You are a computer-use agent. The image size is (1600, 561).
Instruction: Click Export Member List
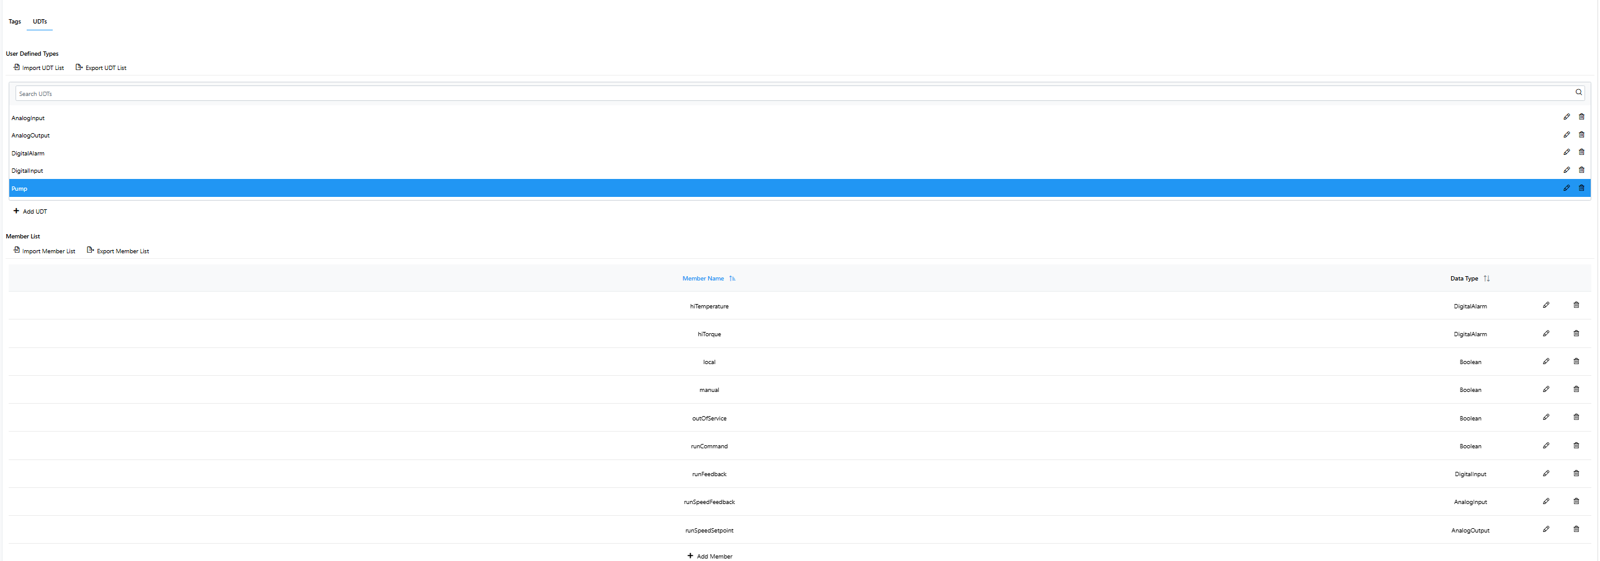click(x=118, y=251)
